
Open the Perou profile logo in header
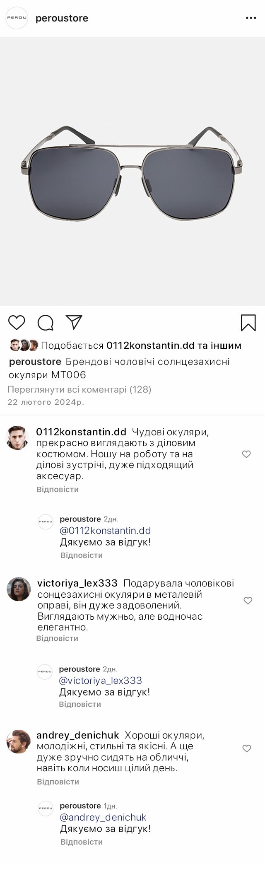(17, 18)
